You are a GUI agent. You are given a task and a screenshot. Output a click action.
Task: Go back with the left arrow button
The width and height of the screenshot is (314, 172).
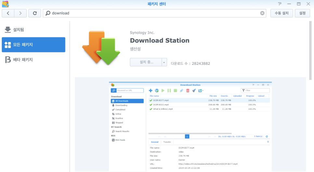coord(8,13)
